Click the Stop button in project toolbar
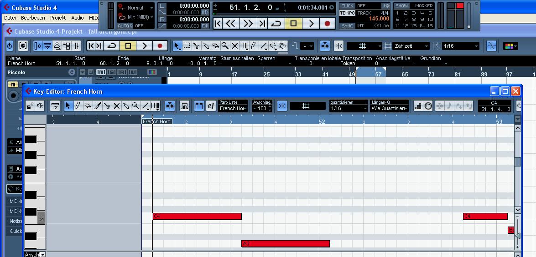This screenshot has width=536, height=257. click(128, 45)
